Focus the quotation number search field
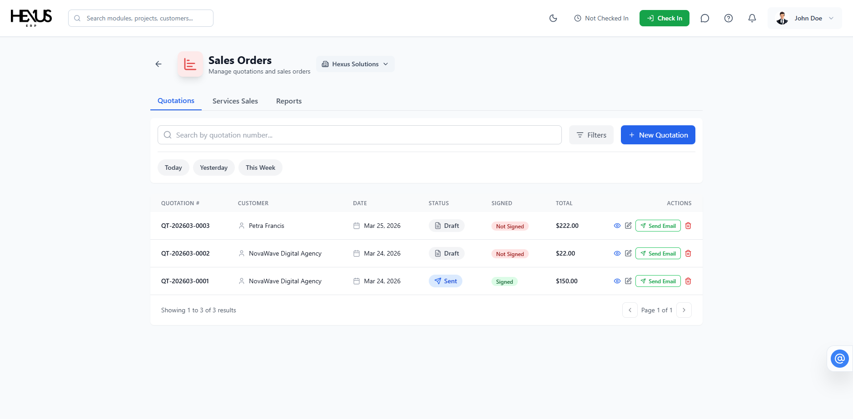The width and height of the screenshot is (853, 419). tap(360, 135)
